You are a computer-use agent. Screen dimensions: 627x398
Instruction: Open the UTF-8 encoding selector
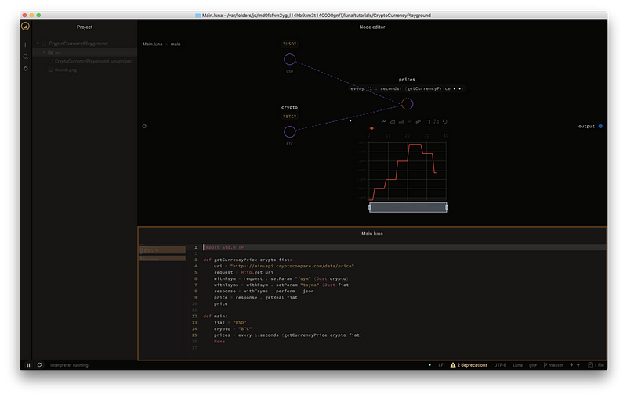[500, 364]
